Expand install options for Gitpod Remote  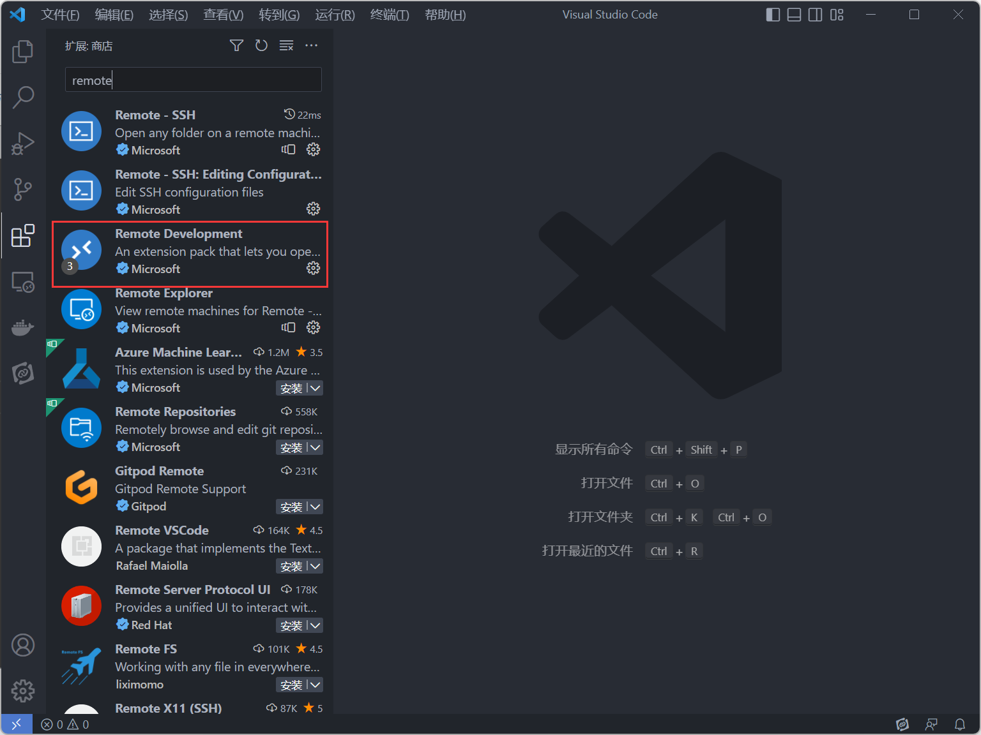[315, 507]
